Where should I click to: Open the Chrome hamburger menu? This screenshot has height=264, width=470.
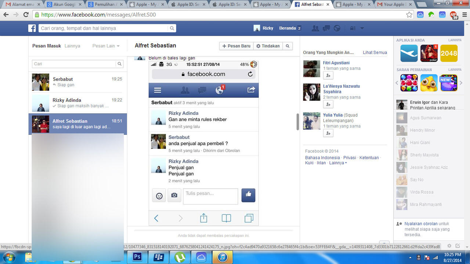464,15
